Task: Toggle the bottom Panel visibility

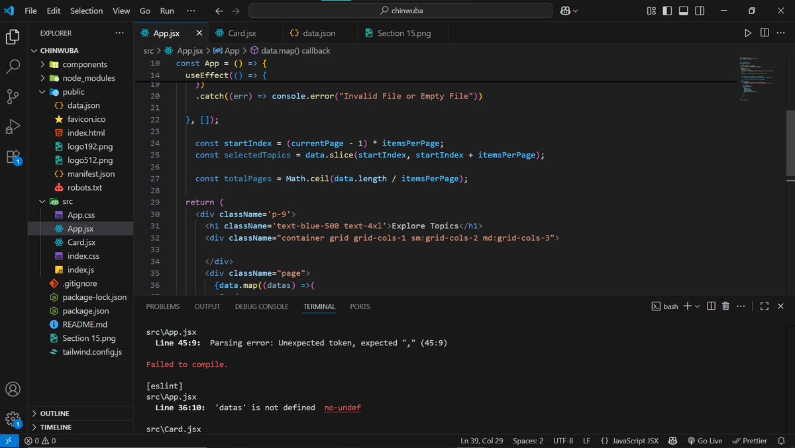Action: click(683, 11)
